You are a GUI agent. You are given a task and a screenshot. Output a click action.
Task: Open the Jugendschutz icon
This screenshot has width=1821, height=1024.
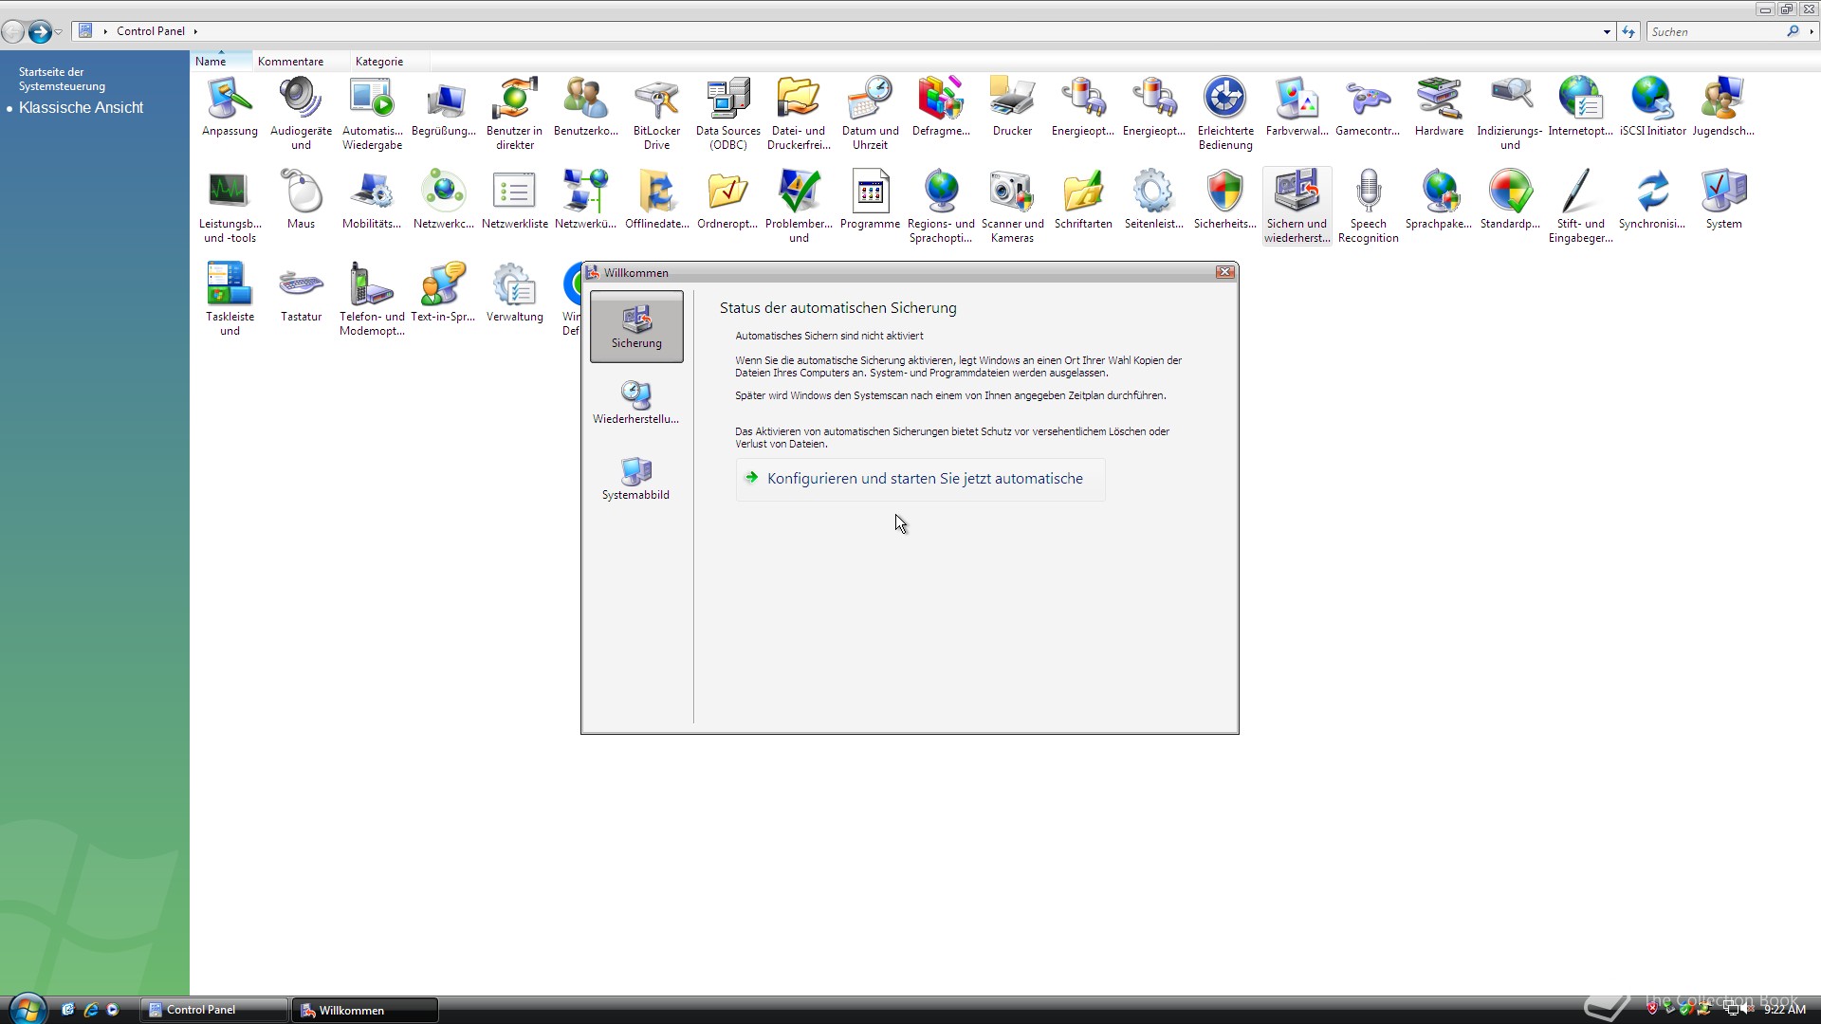click(1723, 108)
